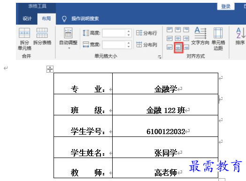The height and width of the screenshot is (181, 246).
Task: Click the table cell '教 师:'
Action: click(83, 168)
